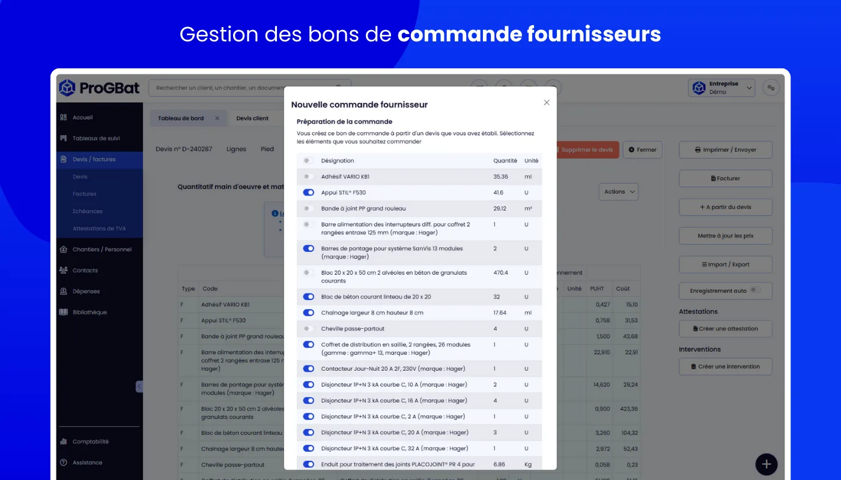Click the Fermer button
The image size is (841, 480).
click(643, 149)
